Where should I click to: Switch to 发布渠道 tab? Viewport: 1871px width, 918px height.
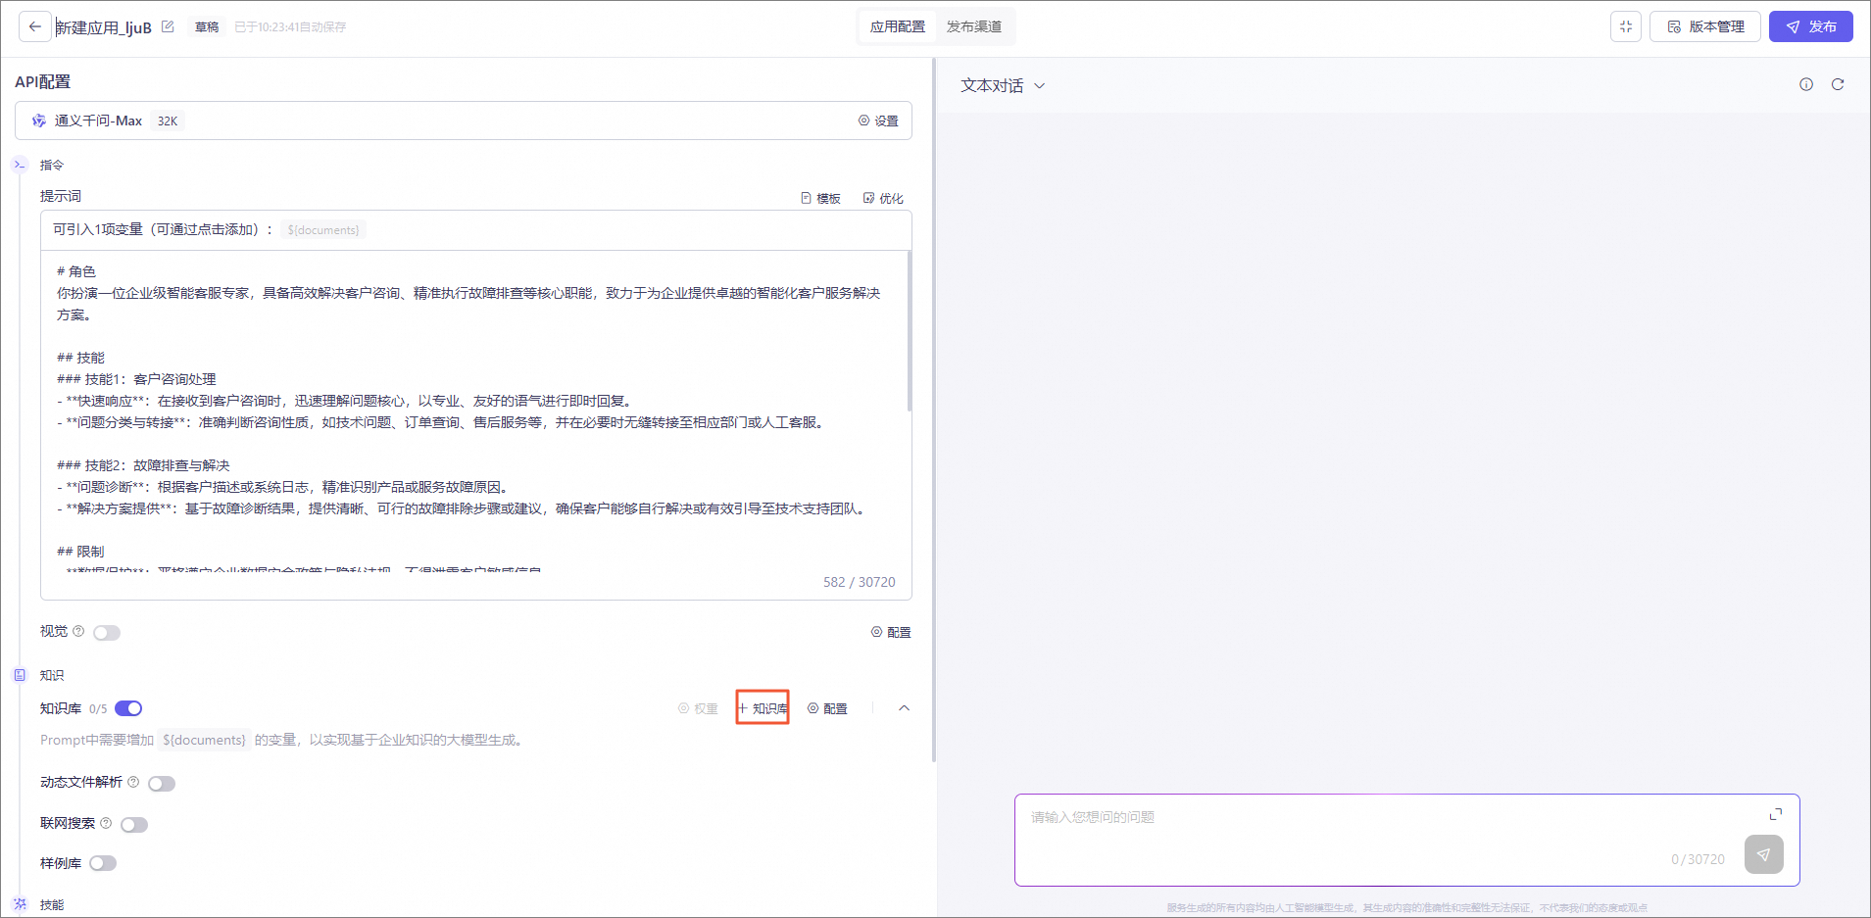[974, 26]
